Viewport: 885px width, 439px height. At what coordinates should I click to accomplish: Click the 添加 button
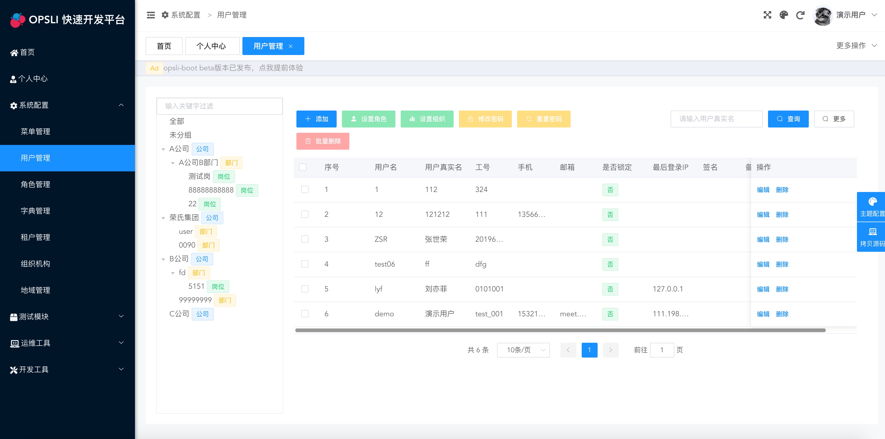(317, 119)
